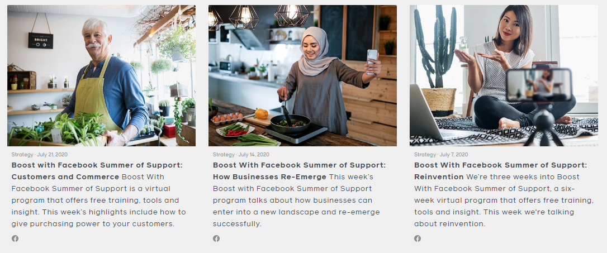Open the woman cooking with phone photo
The height and width of the screenshot is (253, 607).
tap(303, 75)
